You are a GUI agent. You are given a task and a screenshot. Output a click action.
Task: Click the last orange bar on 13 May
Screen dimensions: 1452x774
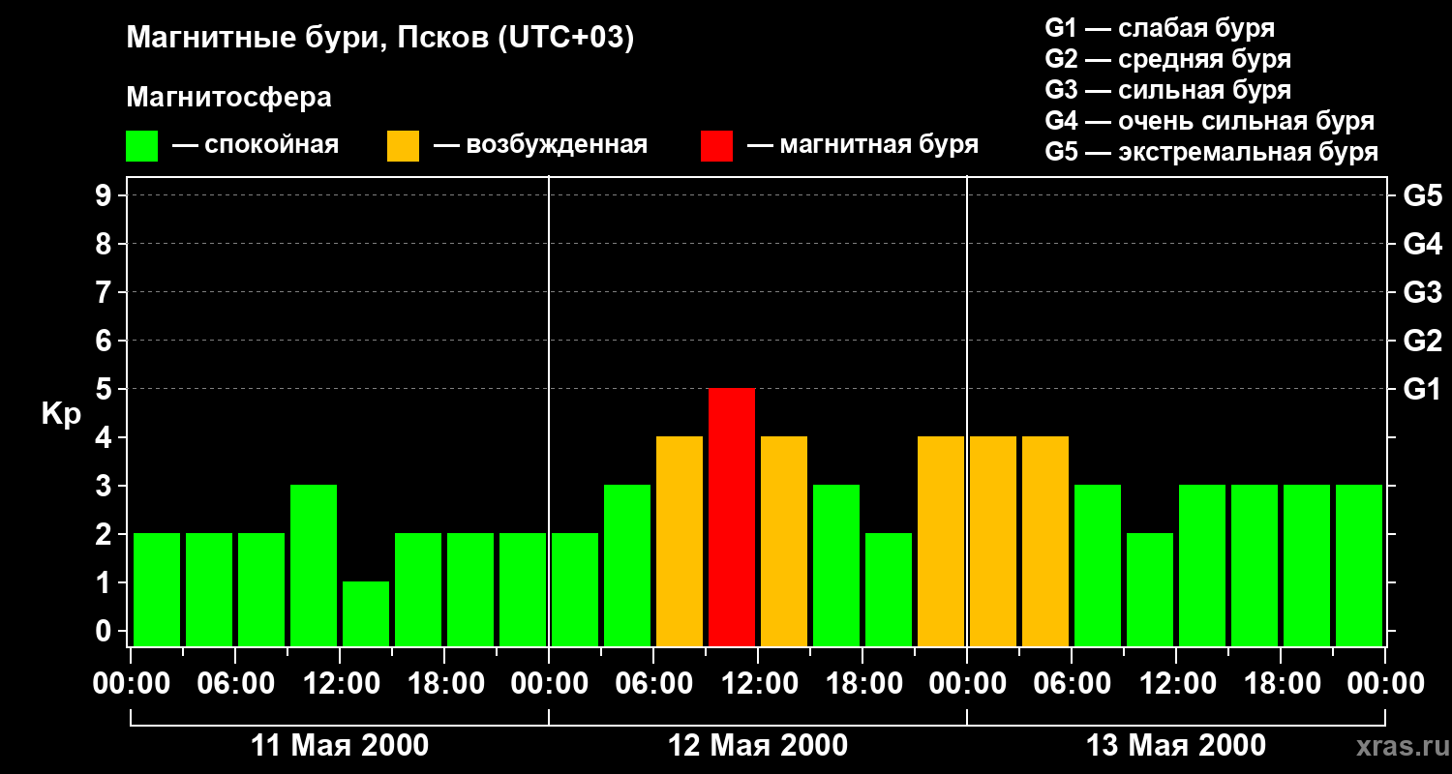pyautogui.click(x=1045, y=541)
